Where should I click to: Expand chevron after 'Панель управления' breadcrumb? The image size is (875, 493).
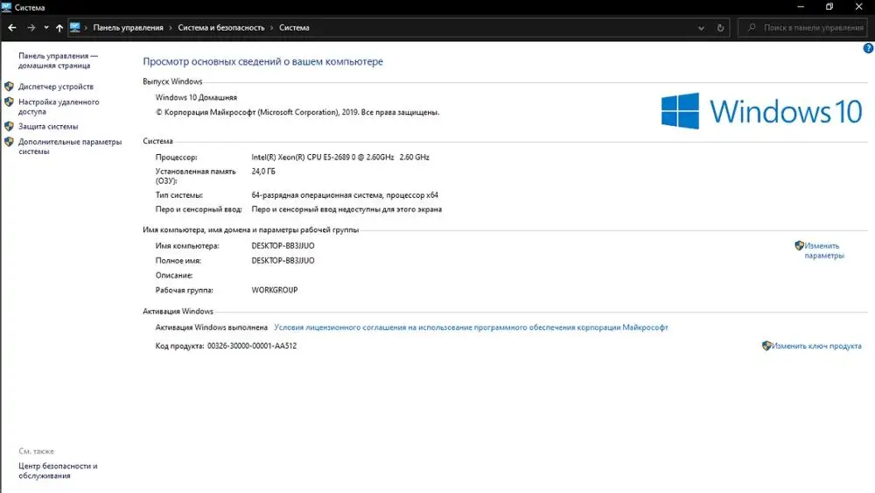pos(171,27)
